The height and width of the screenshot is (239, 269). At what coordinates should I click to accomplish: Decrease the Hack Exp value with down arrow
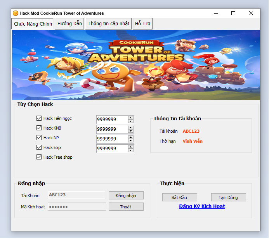131,151
